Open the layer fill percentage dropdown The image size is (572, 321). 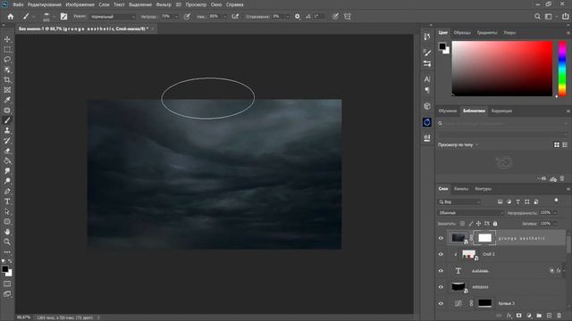pyautogui.click(x=555, y=224)
